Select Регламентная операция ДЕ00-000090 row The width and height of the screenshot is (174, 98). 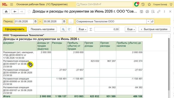click(20, 81)
